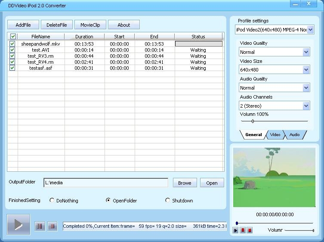Uncheck sheepandwolf.mkv file

12,43
